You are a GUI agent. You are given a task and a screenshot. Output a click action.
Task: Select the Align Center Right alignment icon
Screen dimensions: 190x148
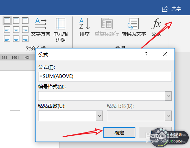[25, 30]
